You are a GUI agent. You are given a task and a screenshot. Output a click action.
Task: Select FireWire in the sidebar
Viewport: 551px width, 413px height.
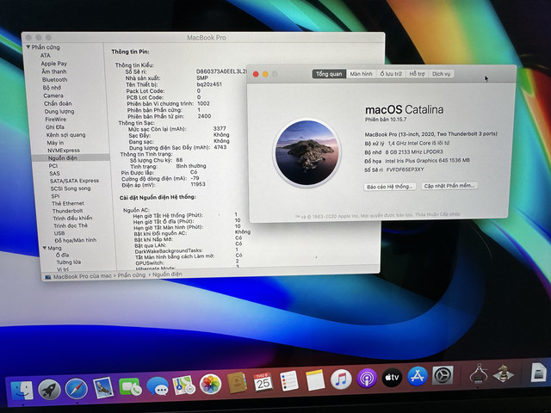[55, 119]
